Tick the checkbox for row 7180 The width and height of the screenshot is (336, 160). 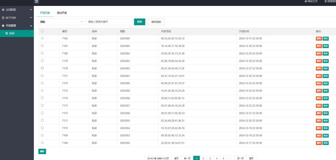click(42, 53)
